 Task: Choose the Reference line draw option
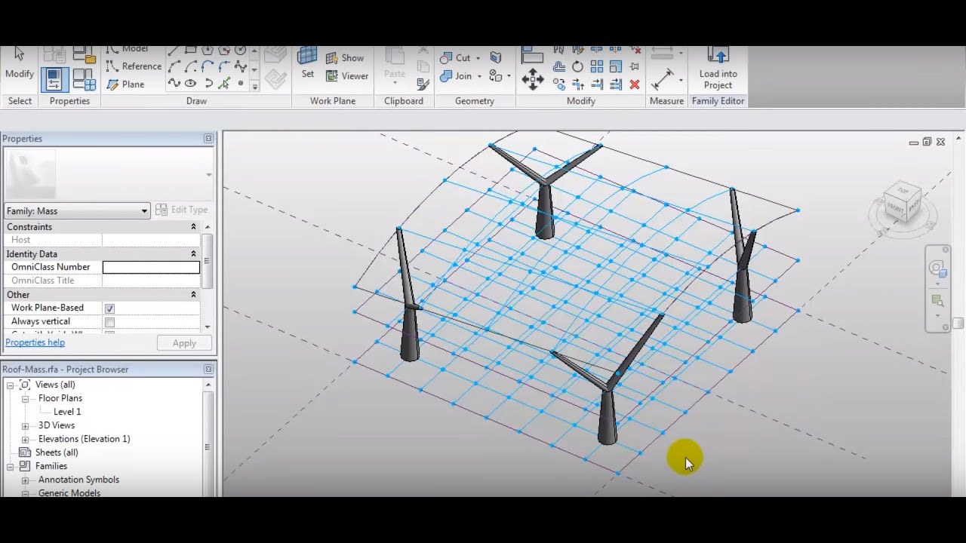tap(134, 66)
